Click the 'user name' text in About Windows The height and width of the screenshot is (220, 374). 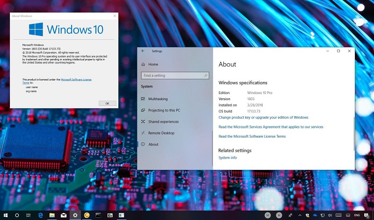(x=32, y=87)
